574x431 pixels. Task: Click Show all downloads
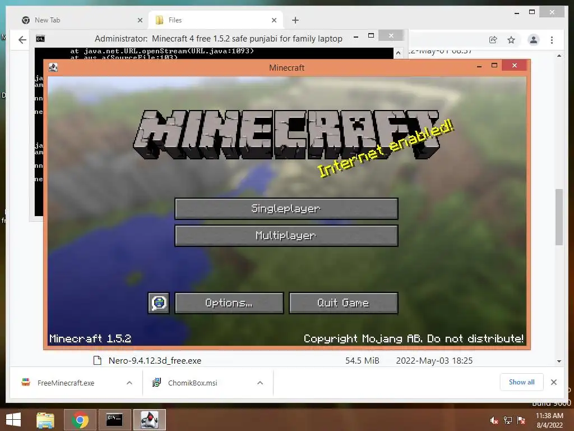click(x=522, y=382)
